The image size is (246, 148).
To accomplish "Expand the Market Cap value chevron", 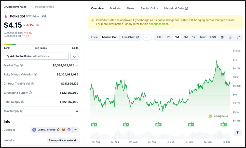I will (x=77, y=65).
